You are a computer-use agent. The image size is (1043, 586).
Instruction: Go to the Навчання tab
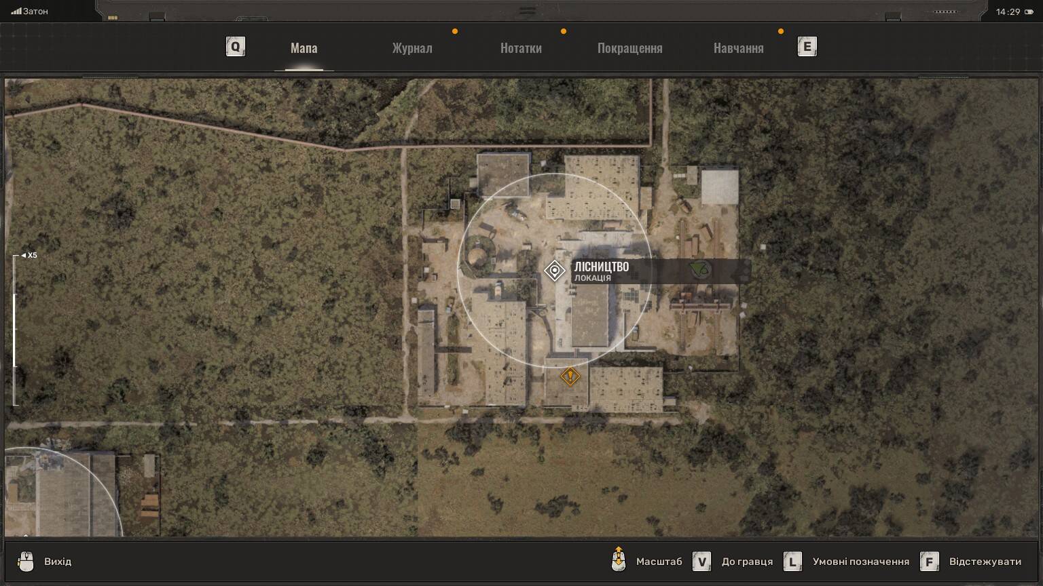(x=738, y=48)
